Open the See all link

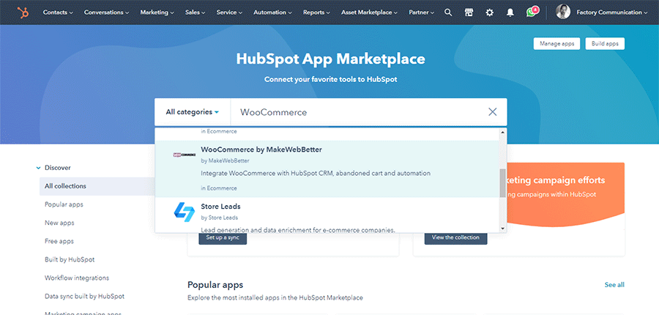614,285
